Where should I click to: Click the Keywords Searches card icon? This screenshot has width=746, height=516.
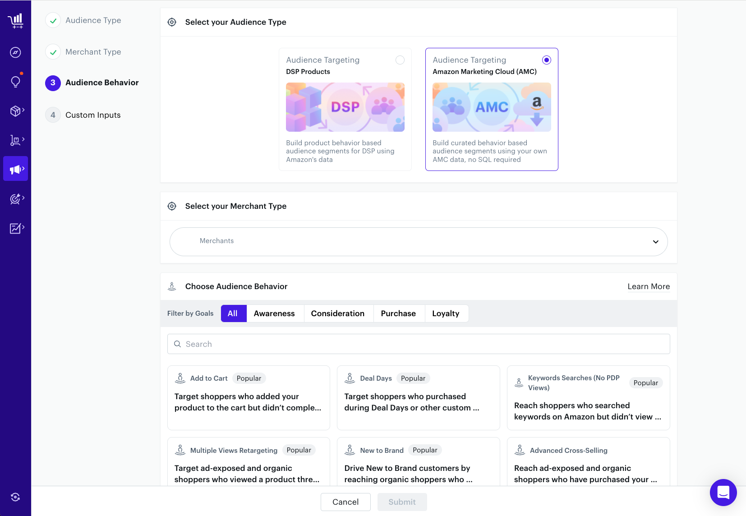coord(519,382)
